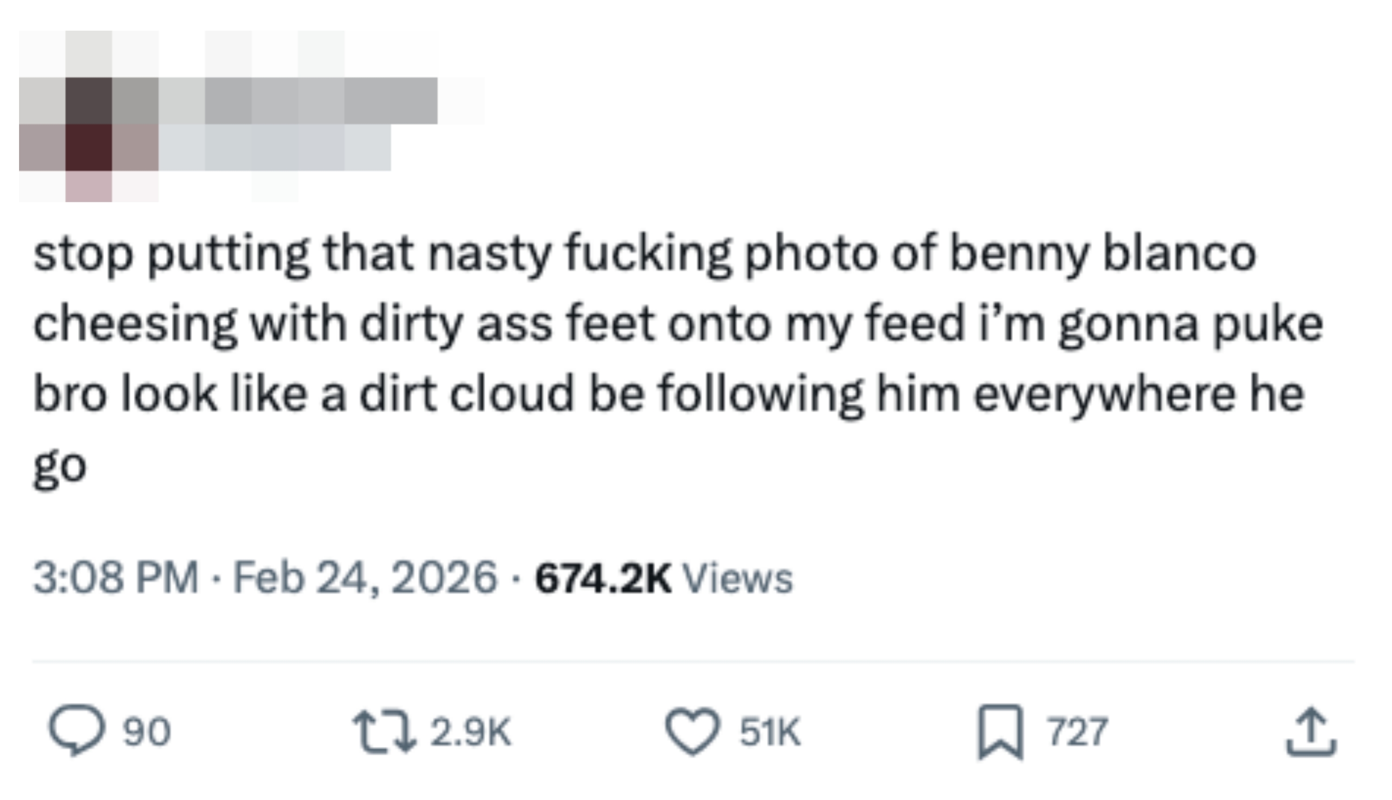Click the blurred display name of the author

point(321,101)
